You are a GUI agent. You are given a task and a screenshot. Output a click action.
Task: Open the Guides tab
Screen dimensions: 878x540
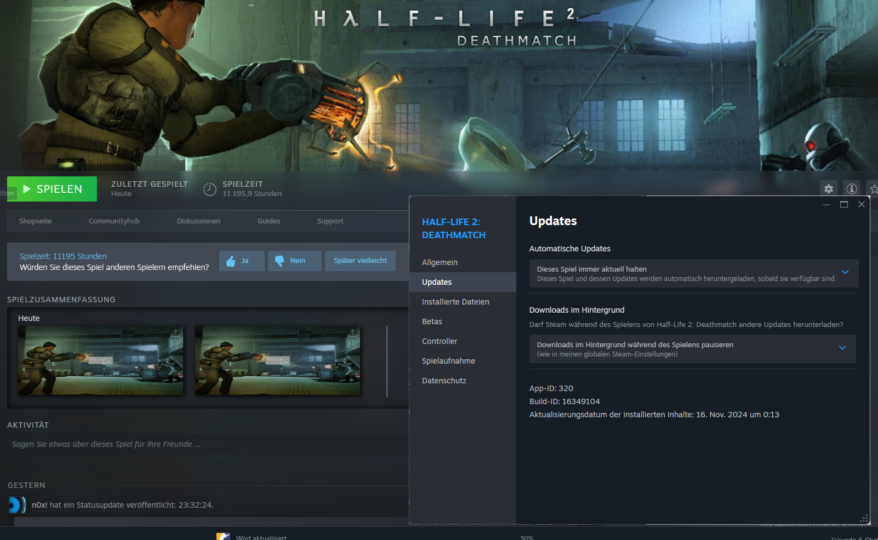[x=269, y=221]
